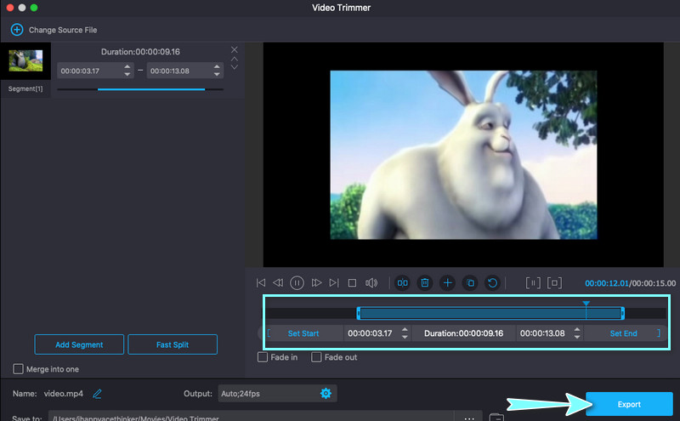
Task: Click the copy segment icon
Action: click(469, 282)
